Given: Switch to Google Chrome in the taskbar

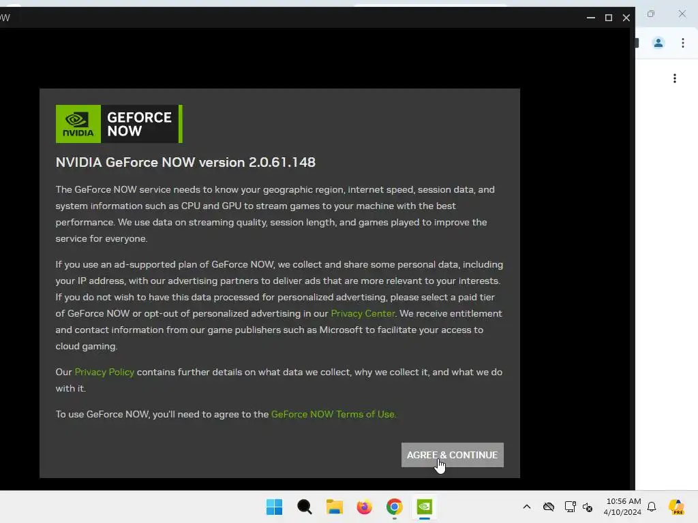Looking at the screenshot, I should [x=395, y=507].
